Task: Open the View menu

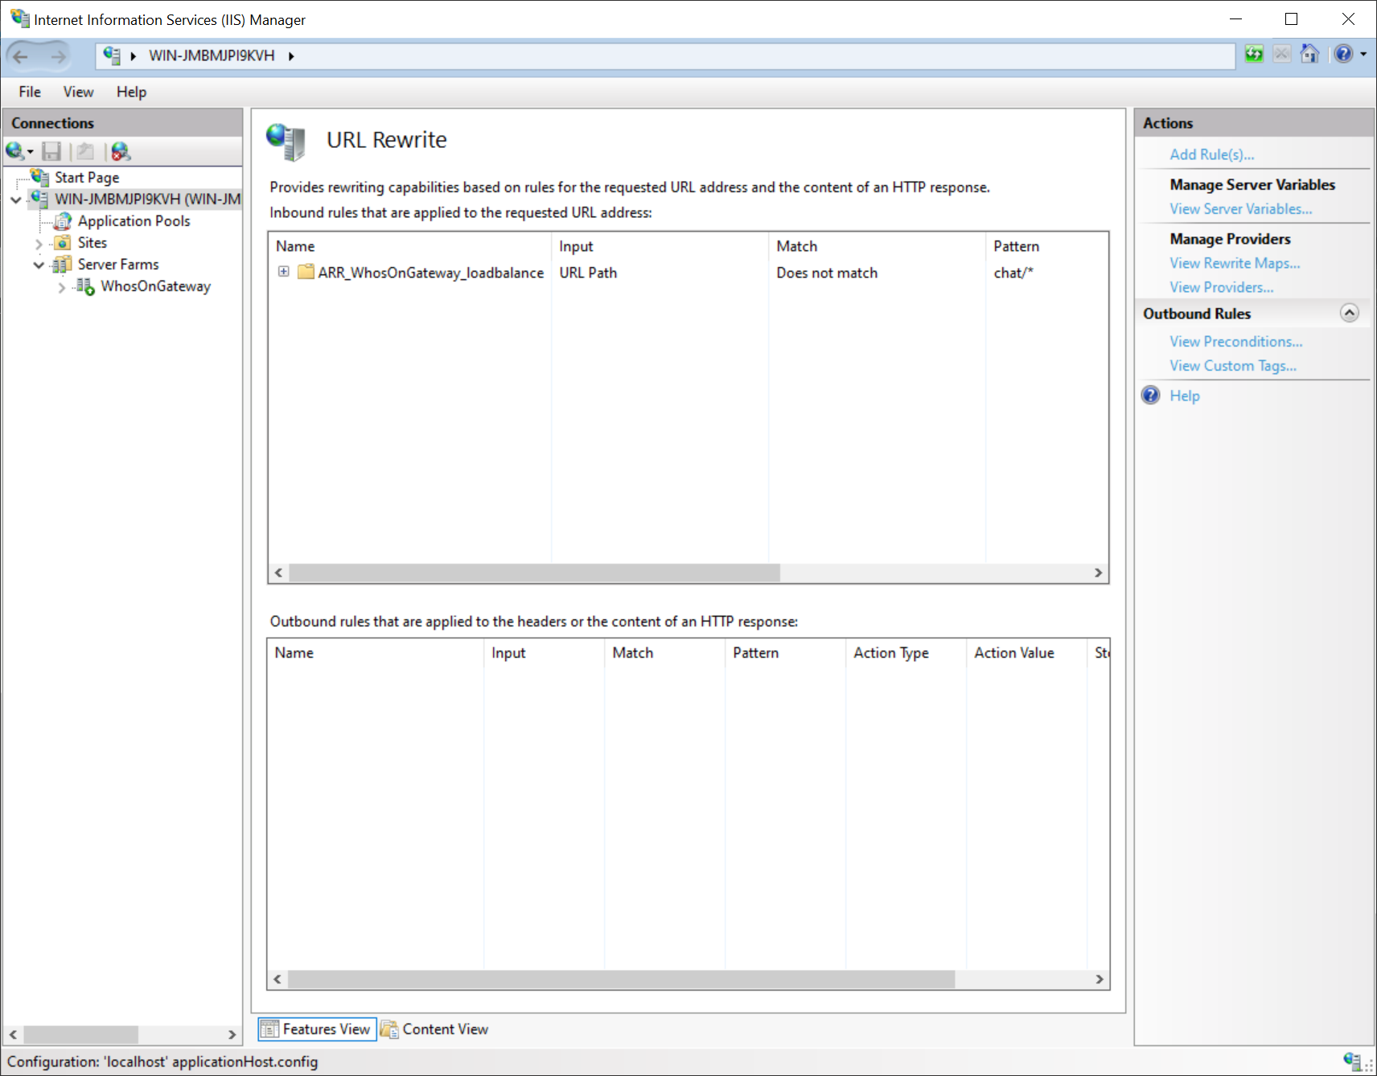Action: tap(78, 92)
